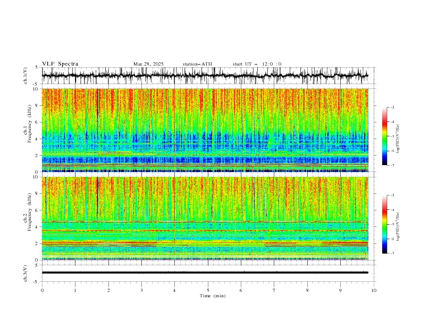Viewport: 421px width, 326px height.
Task: Click time-axis tick label "0"
Action: (42, 290)
